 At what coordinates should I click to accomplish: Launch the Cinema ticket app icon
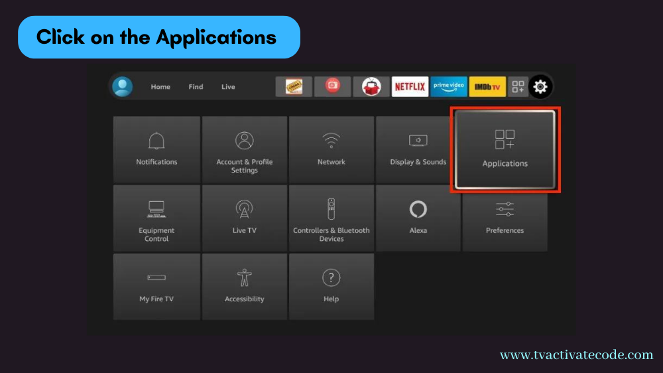[294, 86]
